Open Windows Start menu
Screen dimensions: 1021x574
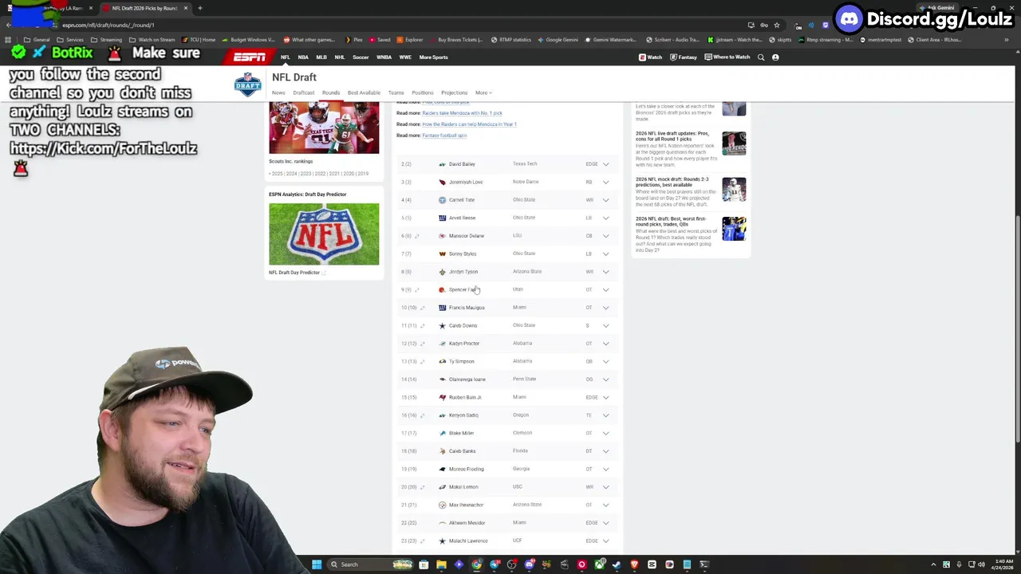coord(317,564)
